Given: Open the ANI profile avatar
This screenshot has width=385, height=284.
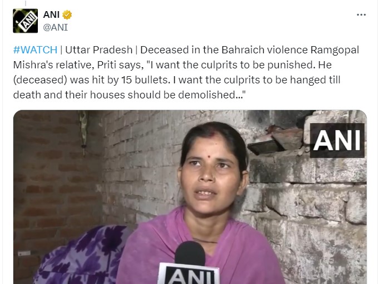Looking at the screenshot, I should pos(25,21).
